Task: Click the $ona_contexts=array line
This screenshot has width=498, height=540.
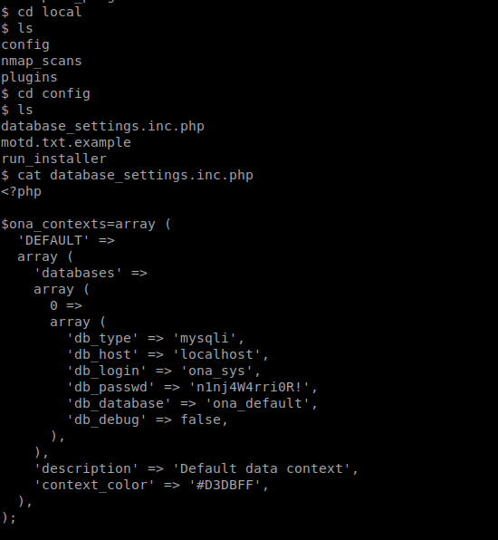Action: click(x=86, y=224)
